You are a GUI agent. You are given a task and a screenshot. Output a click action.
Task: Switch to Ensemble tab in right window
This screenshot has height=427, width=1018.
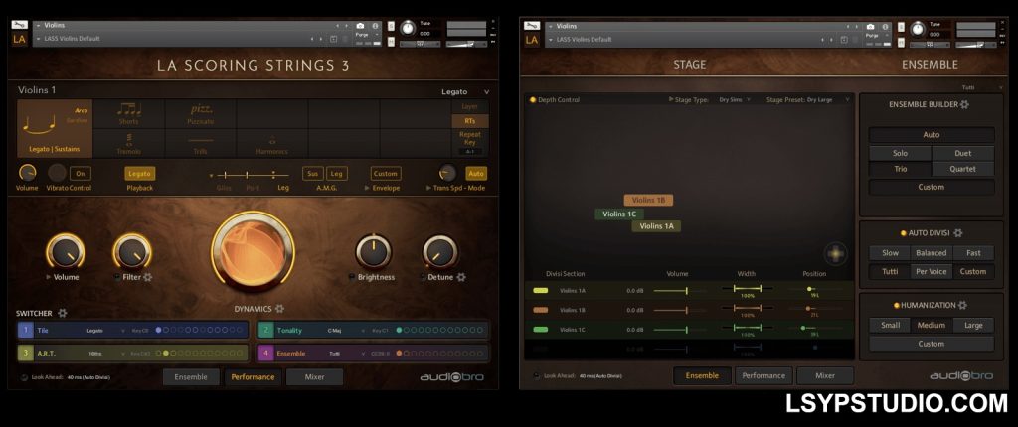(702, 375)
